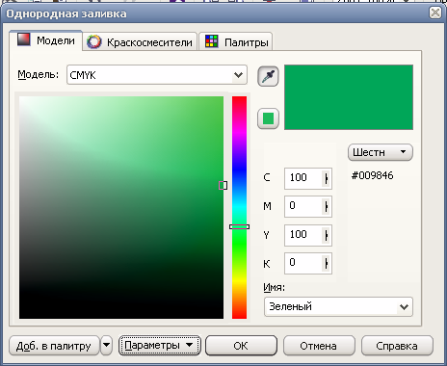Screen dimensions: 447x366
Task: Click the Y value input field
Action: tap(303, 235)
